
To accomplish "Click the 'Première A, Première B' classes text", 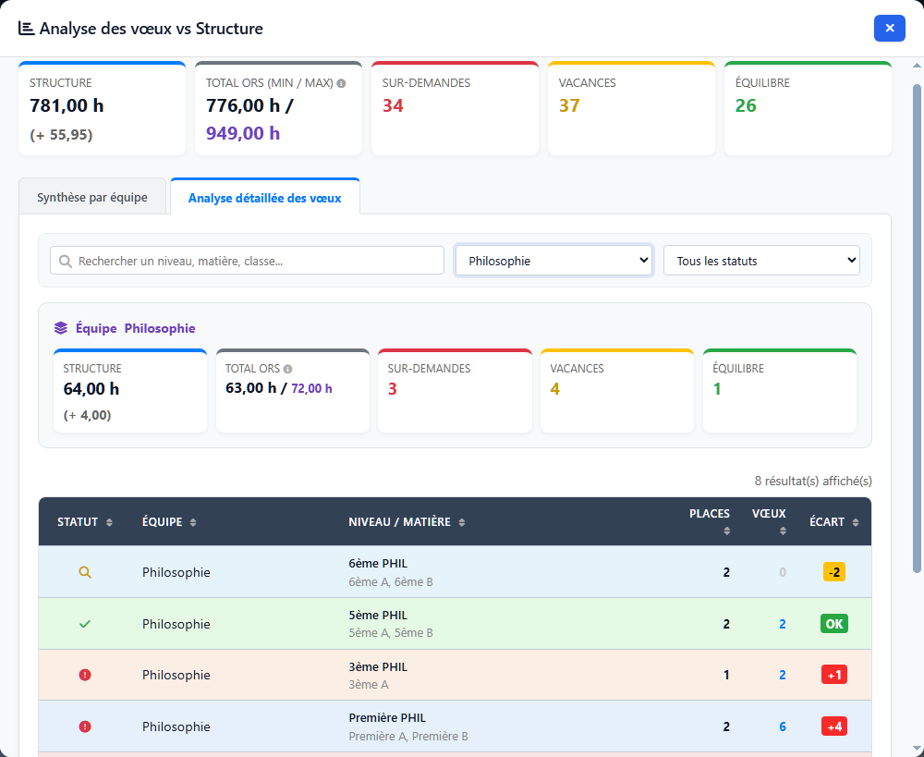I will point(408,737).
